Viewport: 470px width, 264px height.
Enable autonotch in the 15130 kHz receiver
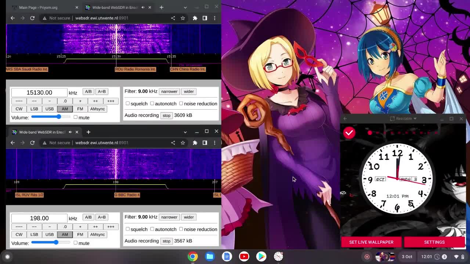(152, 103)
